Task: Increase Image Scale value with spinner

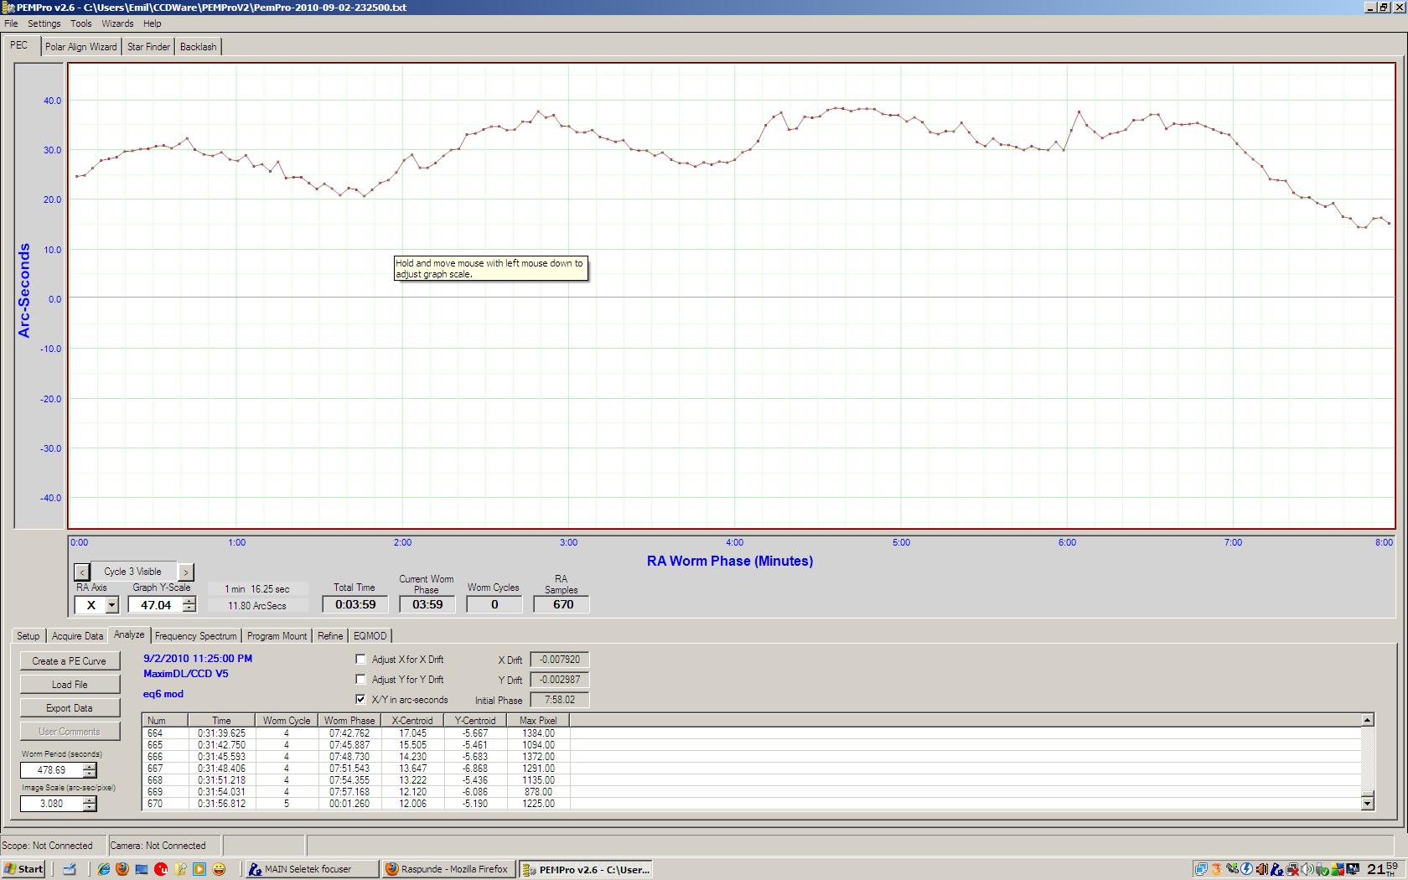Action: (x=90, y=799)
